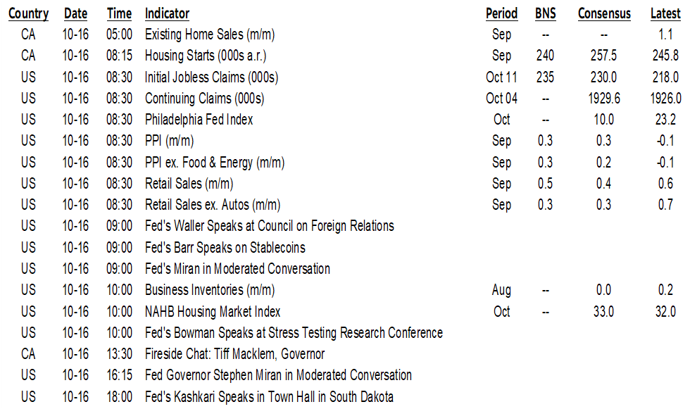
Task: Select the Period column header
Action: pyautogui.click(x=501, y=13)
